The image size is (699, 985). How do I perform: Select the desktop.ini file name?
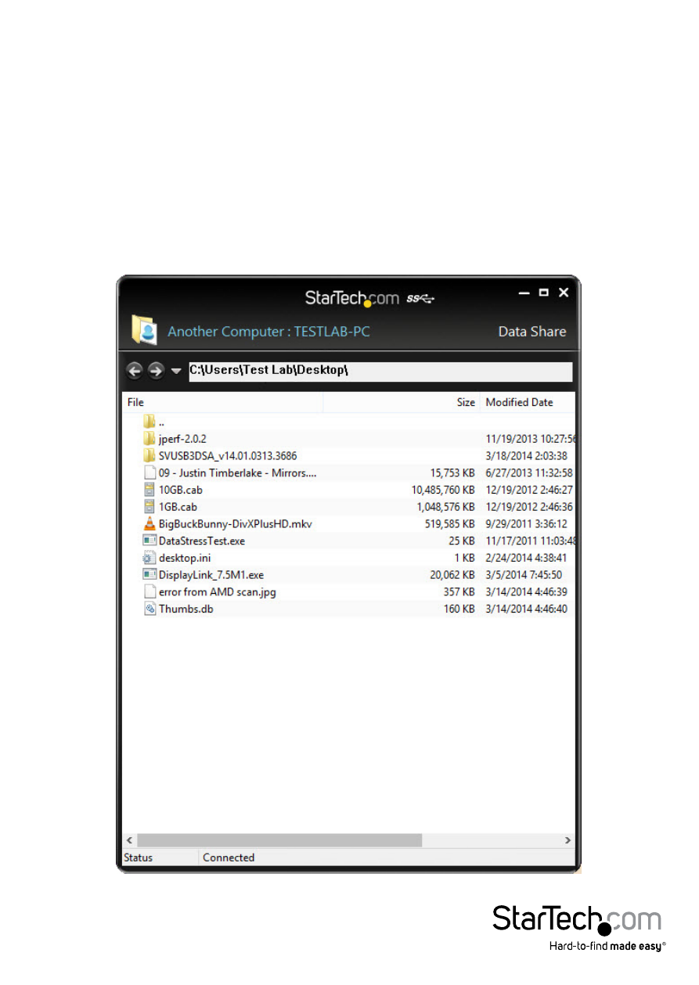click(184, 558)
